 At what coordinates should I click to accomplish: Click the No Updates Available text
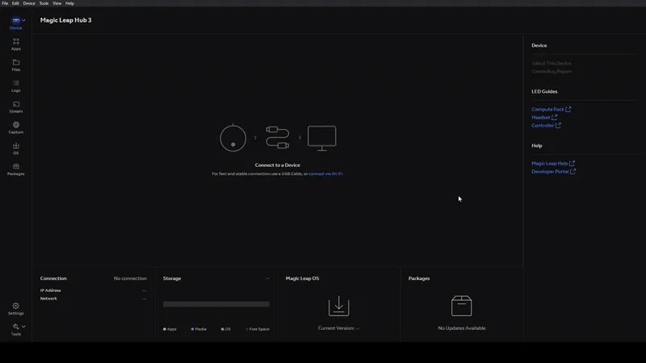pos(461,328)
